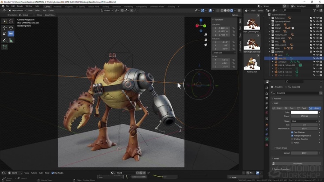This screenshot has height=182, width=324.
Task: Open the Render menu
Action: 20,6
